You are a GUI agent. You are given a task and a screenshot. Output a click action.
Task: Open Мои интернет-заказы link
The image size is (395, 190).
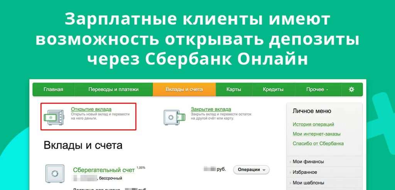pyautogui.click(x=316, y=134)
